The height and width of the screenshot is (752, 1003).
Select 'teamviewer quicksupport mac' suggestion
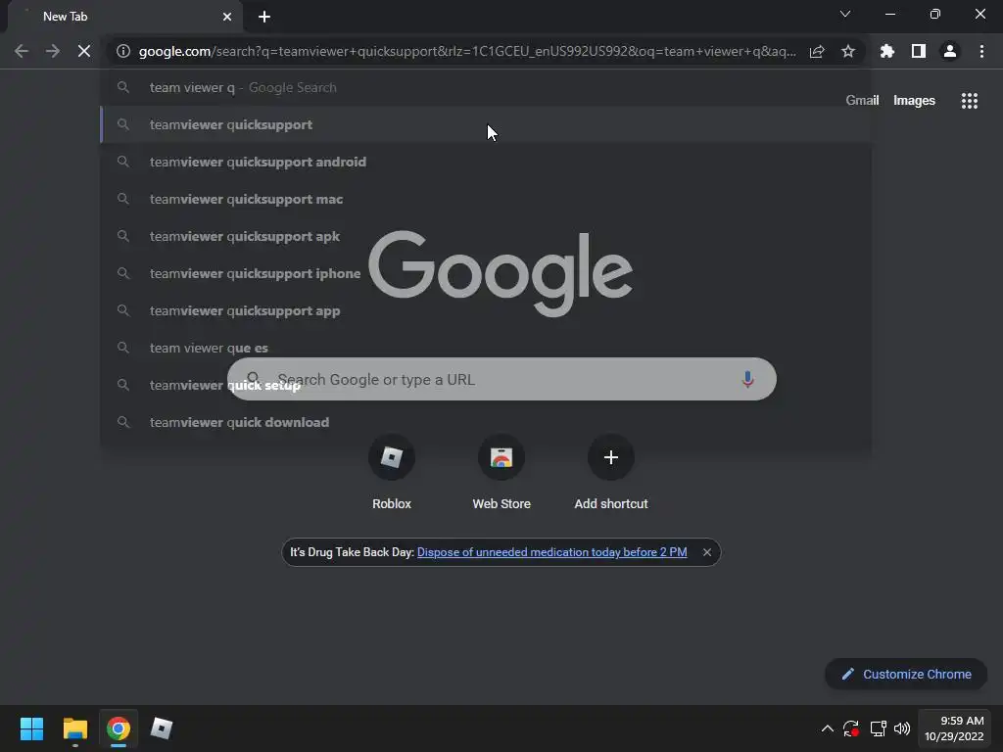pyautogui.click(x=486, y=199)
